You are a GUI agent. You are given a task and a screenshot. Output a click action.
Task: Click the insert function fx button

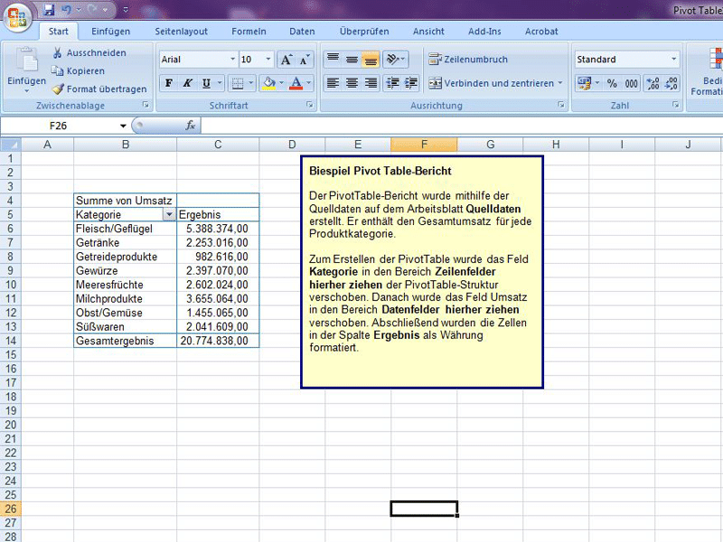pos(191,126)
